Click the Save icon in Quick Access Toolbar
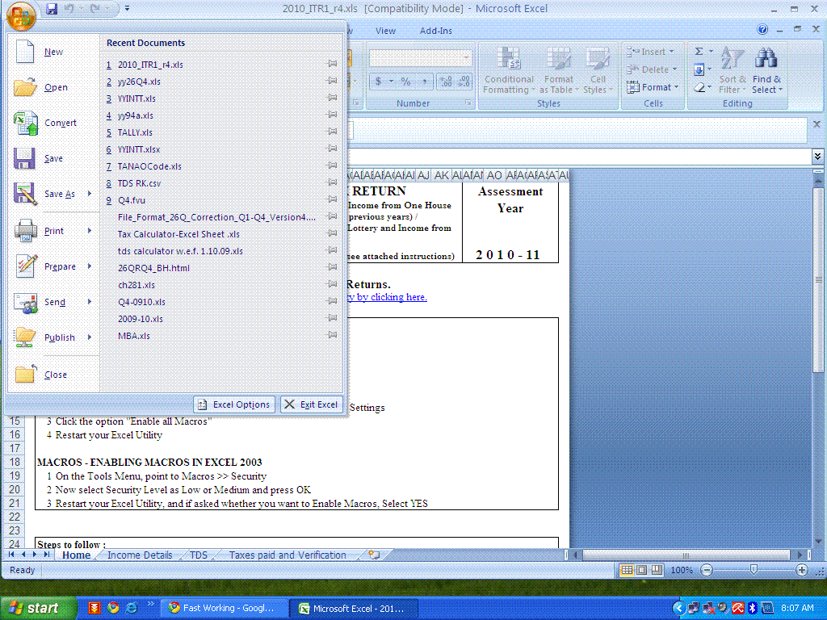The image size is (827, 620). pos(51,9)
